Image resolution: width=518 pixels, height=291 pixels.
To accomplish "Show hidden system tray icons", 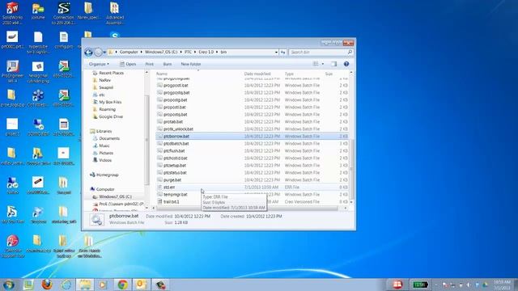I will (436, 285).
